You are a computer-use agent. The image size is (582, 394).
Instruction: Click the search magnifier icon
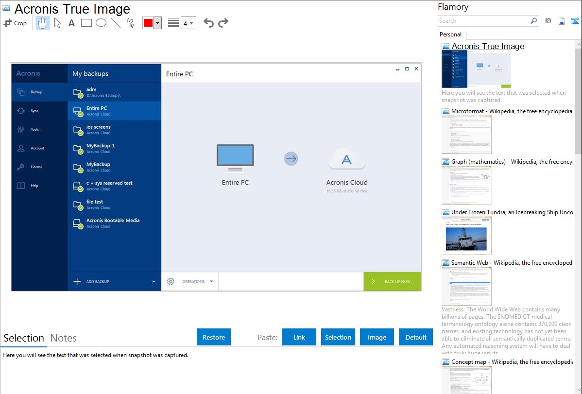534,21
